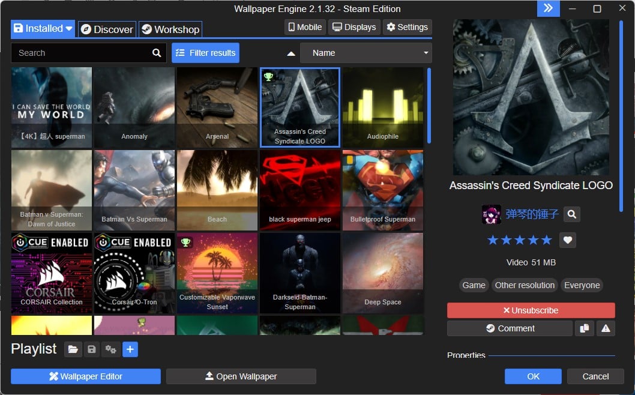Select the Beach wallpaper

pos(217,190)
